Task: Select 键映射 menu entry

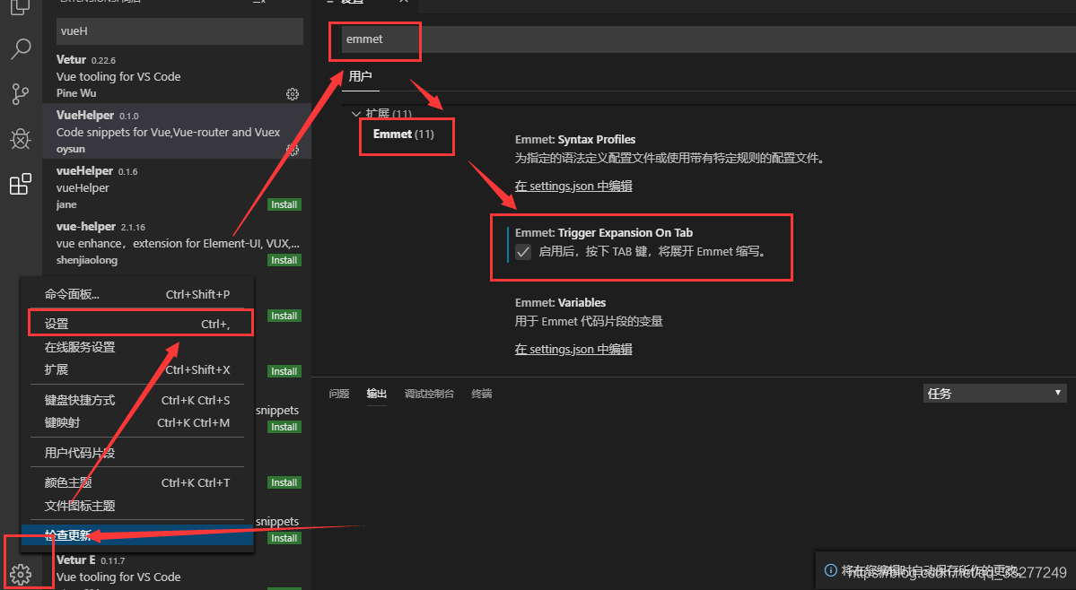Action: [137, 422]
